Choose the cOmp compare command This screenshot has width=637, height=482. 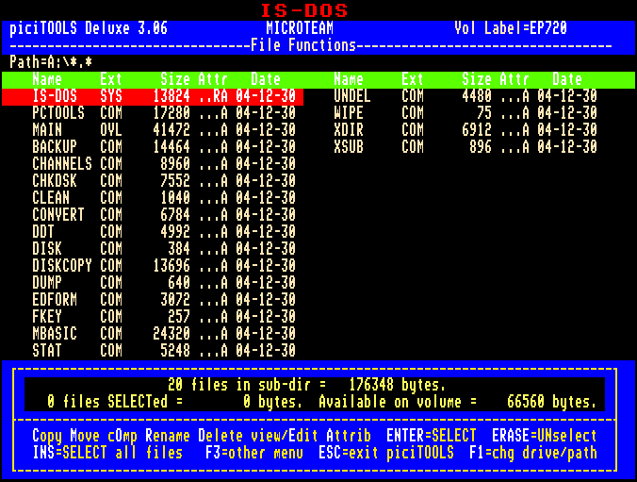tap(122, 436)
